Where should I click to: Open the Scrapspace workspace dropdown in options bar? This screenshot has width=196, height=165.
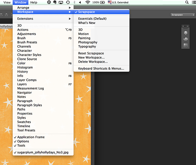point(183,15)
